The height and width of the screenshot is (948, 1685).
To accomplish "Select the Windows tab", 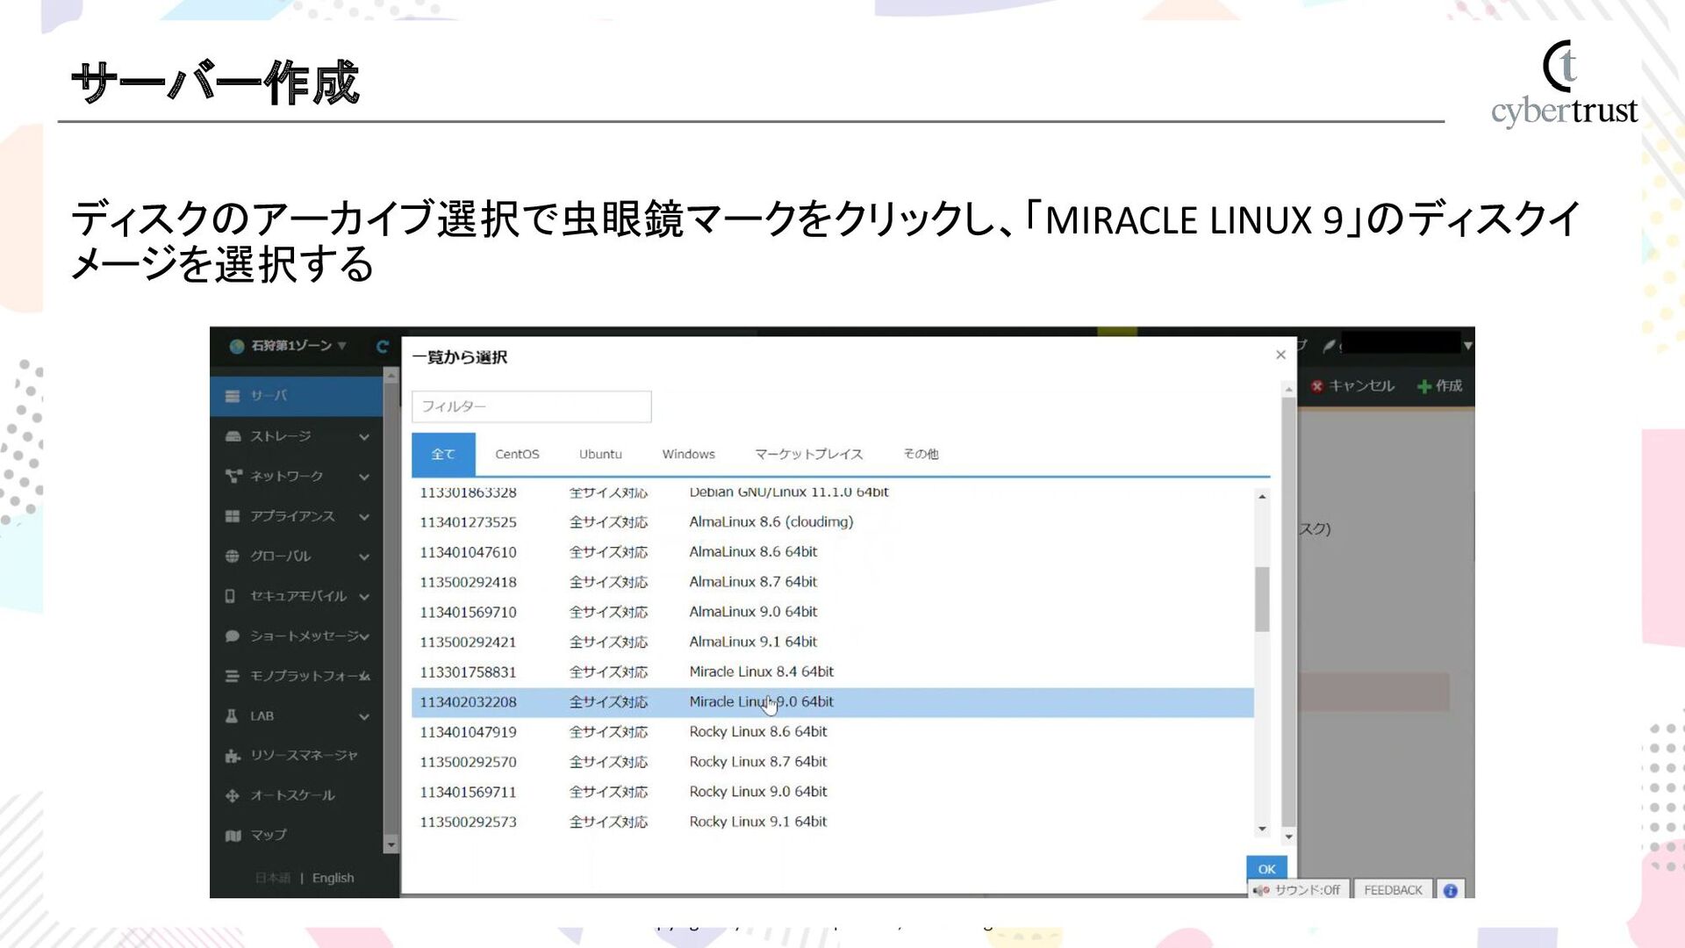I will (x=689, y=454).
